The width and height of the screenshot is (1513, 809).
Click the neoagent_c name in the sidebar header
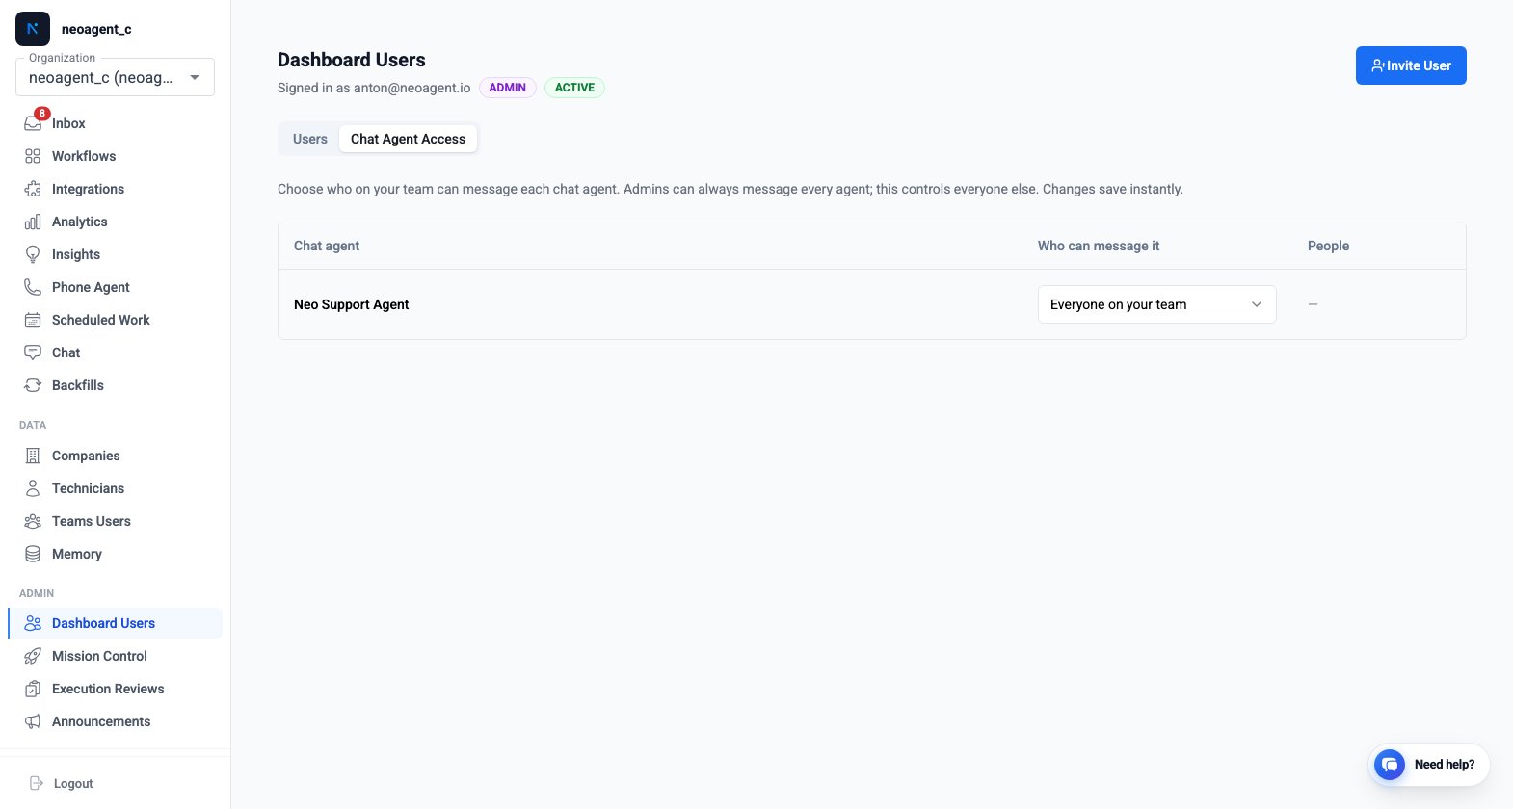tap(96, 29)
